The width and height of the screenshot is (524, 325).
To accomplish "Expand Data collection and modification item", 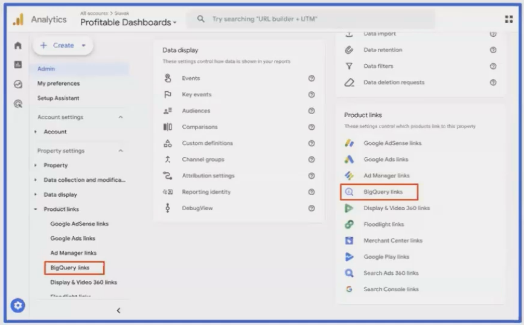I will 36,180.
